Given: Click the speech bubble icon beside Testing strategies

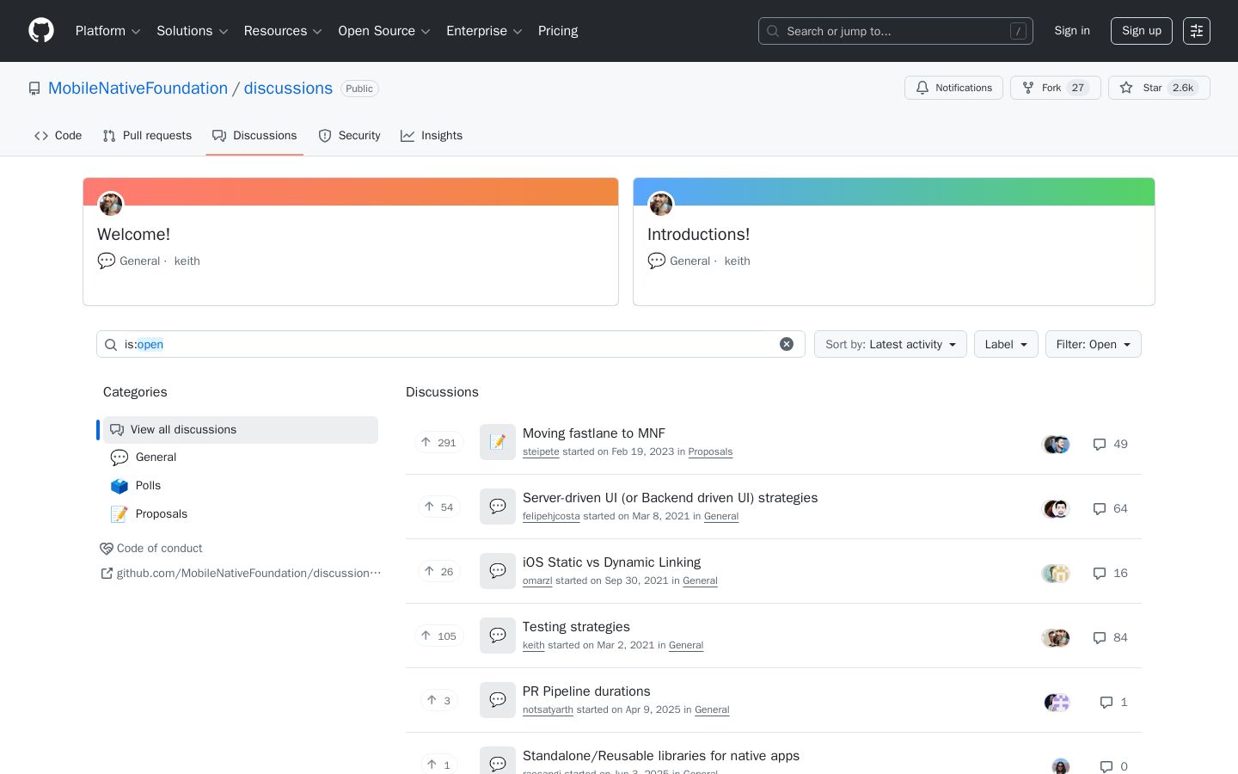Looking at the screenshot, I should pos(498,636).
